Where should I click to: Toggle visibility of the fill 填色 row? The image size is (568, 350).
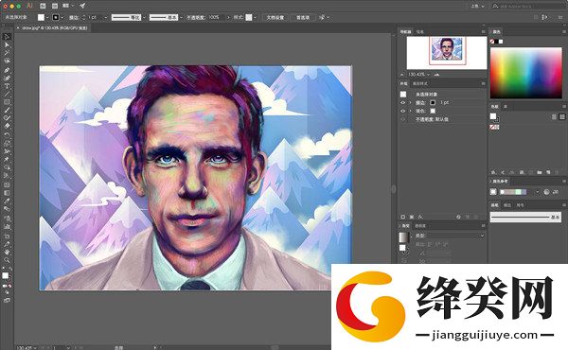tap(403, 111)
